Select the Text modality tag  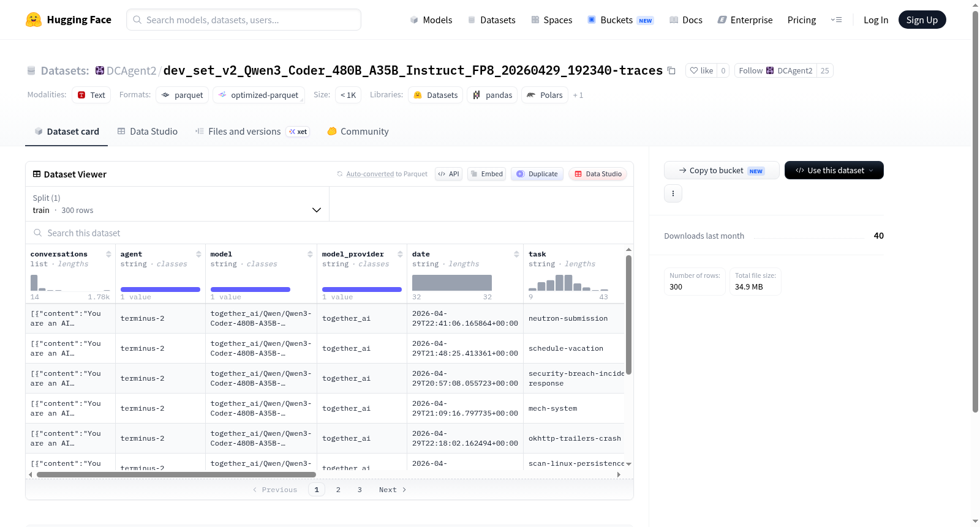pos(91,95)
